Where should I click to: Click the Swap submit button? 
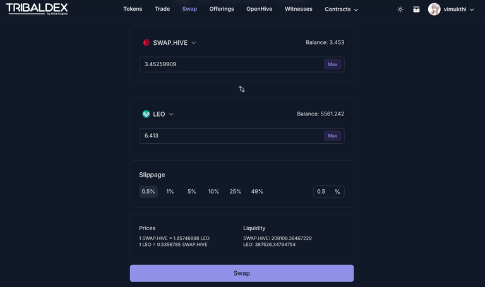242,273
